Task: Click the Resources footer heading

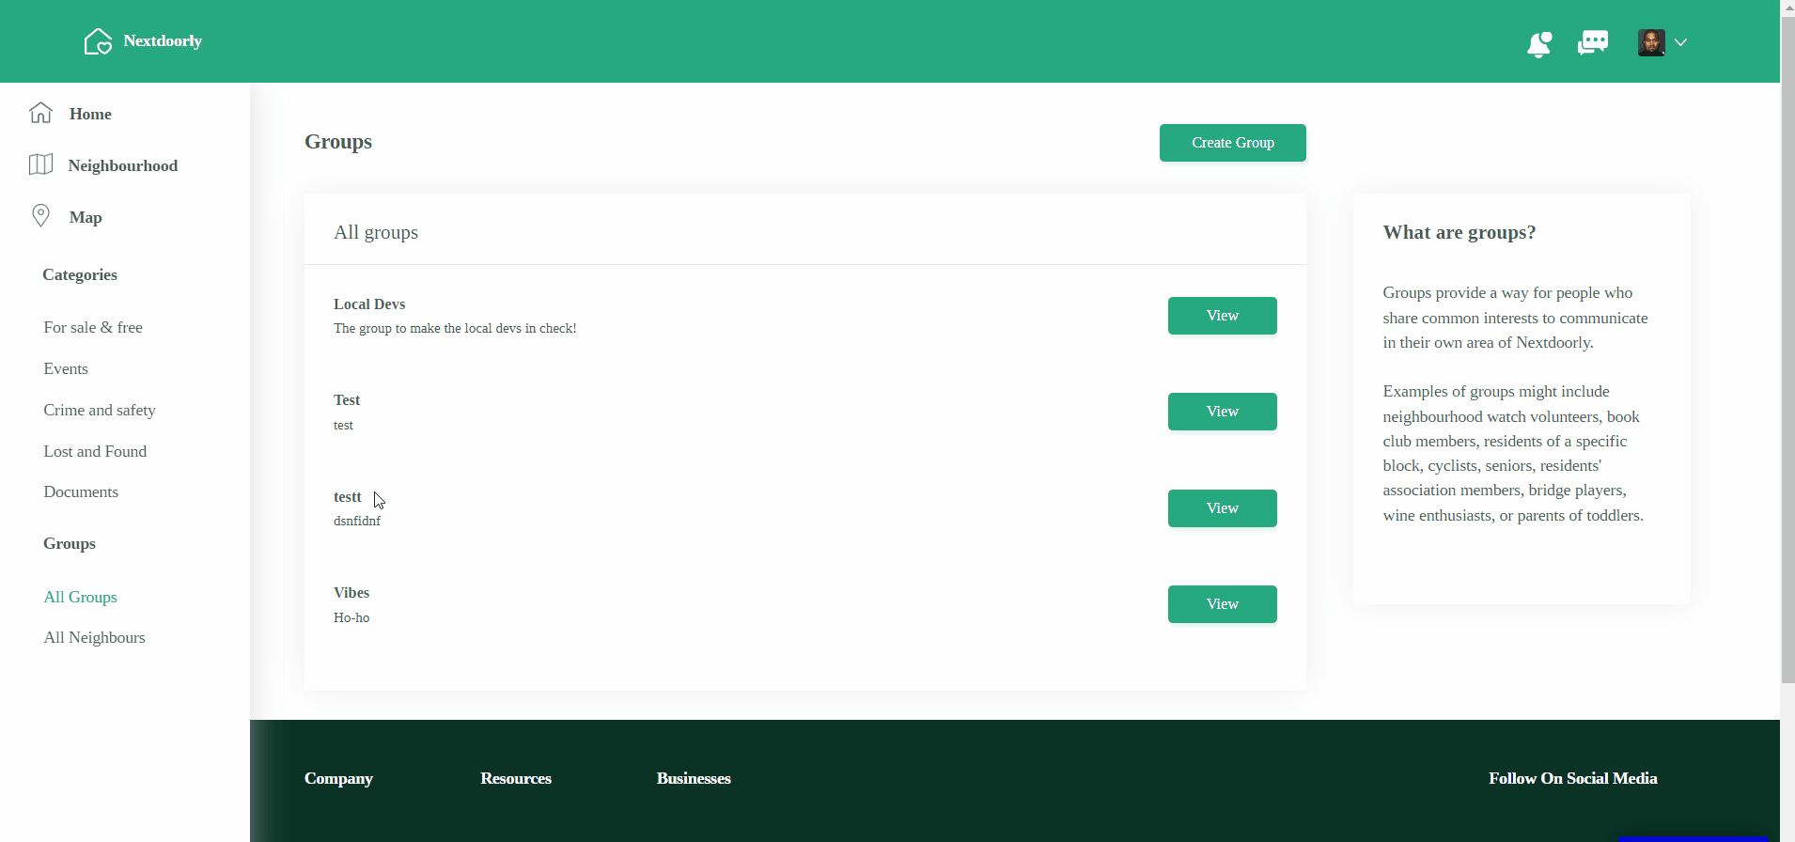Action: (x=516, y=778)
